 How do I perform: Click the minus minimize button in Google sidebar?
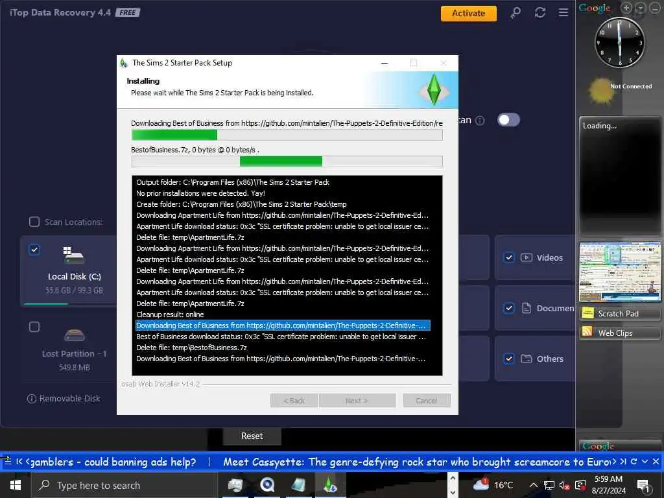click(x=654, y=8)
